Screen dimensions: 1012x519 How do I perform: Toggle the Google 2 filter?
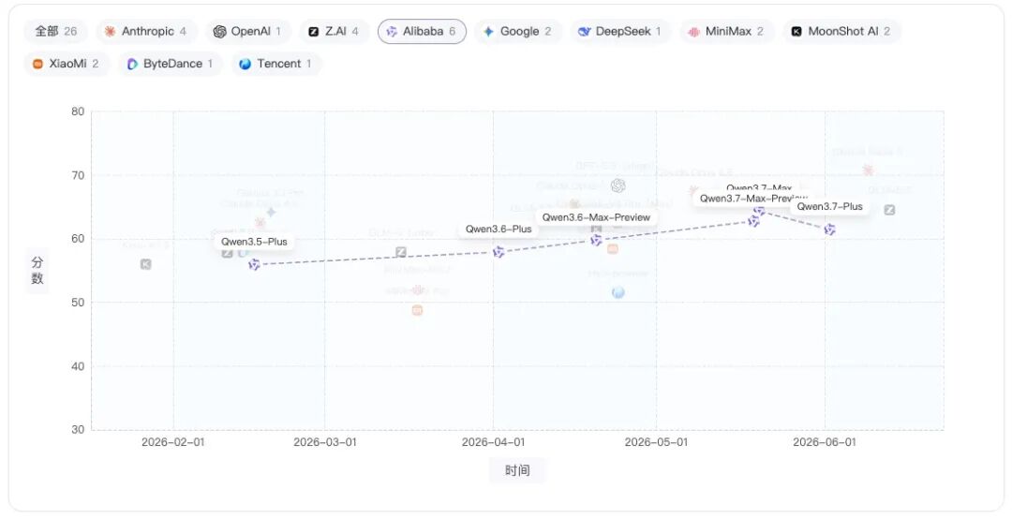517,31
